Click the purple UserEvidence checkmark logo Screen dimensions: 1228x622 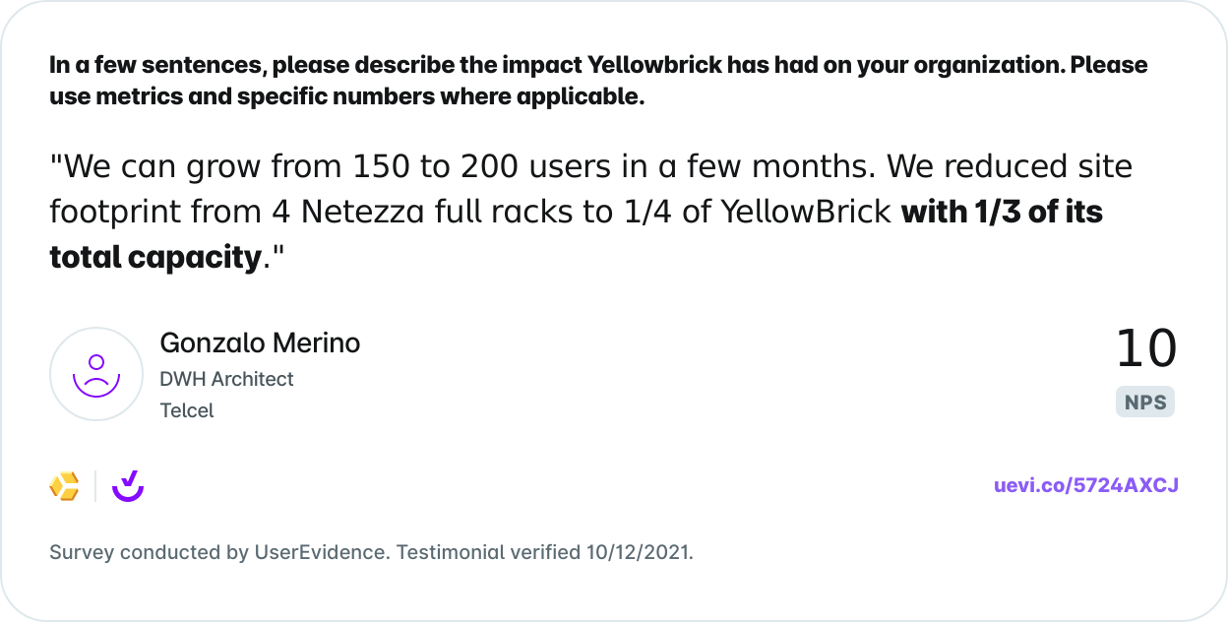pyautogui.click(x=128, y=486)
